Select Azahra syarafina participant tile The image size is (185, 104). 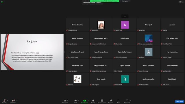(x=149, y=79)
